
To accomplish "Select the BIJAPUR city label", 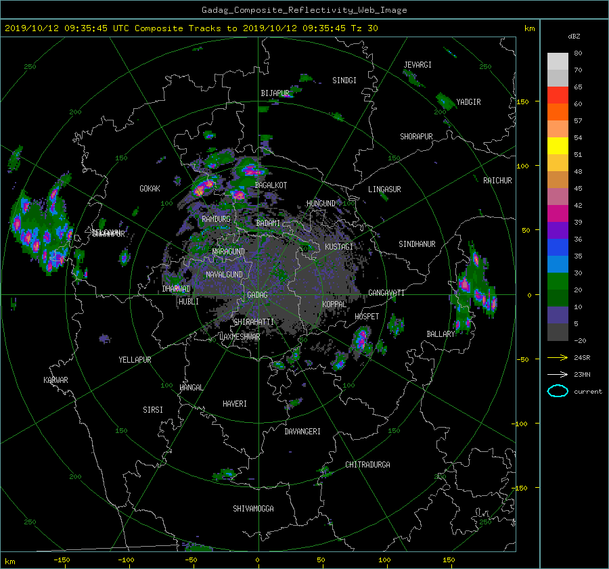I will (x=275, y=93).
